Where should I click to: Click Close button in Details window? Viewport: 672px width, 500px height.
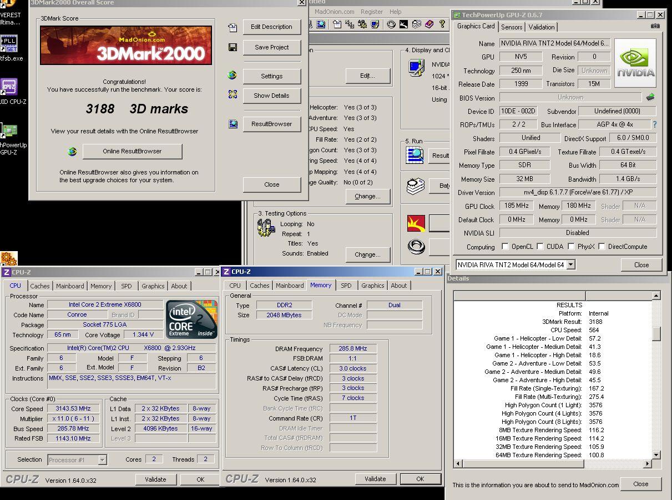click(641, 484)
